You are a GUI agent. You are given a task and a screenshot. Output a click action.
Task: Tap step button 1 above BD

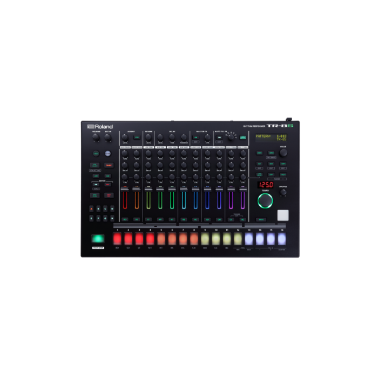pos(117,239)
